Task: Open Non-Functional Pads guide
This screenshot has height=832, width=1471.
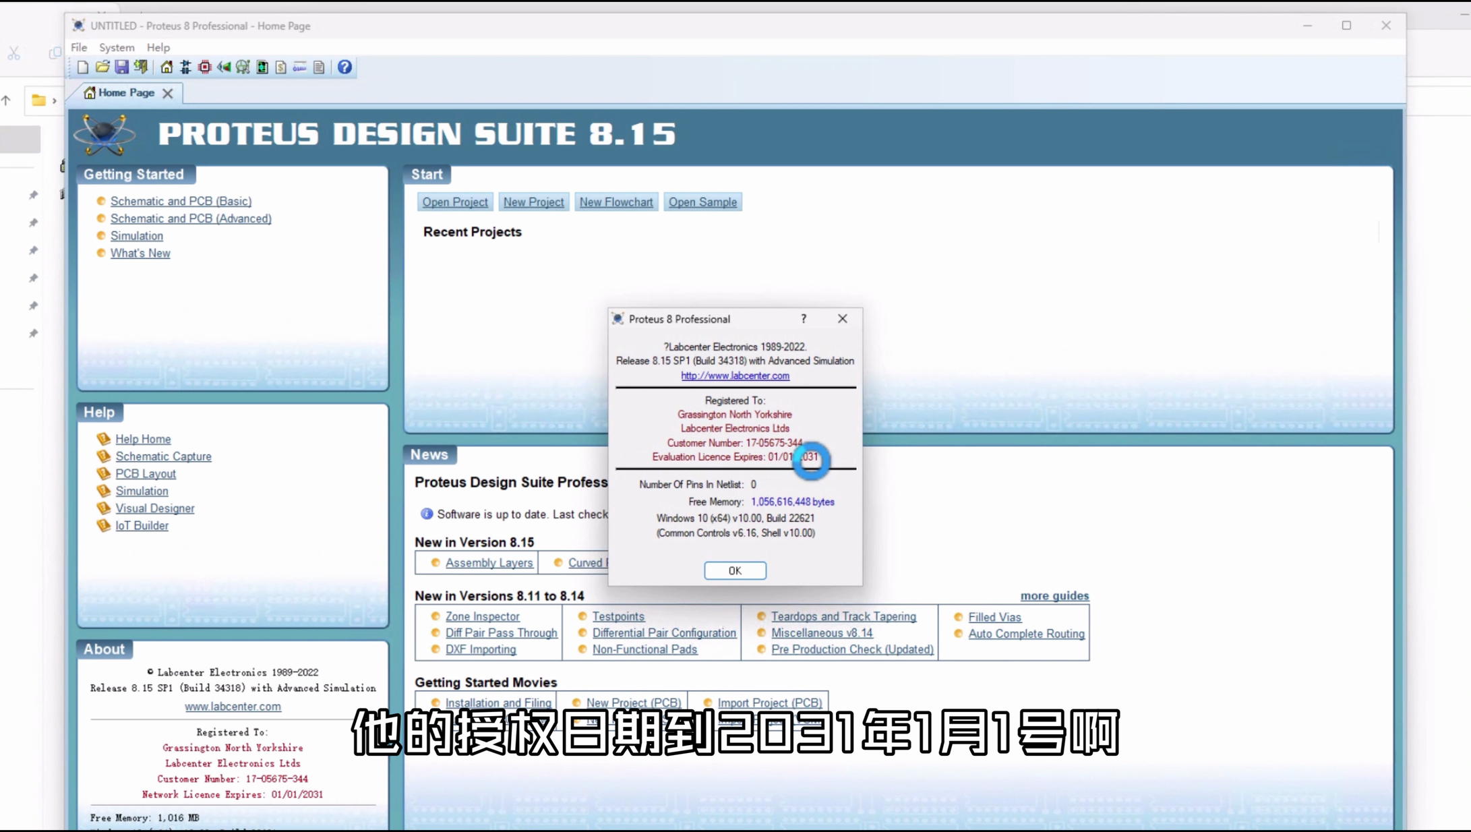Action: pyautogui.click(x=644, y=649)
